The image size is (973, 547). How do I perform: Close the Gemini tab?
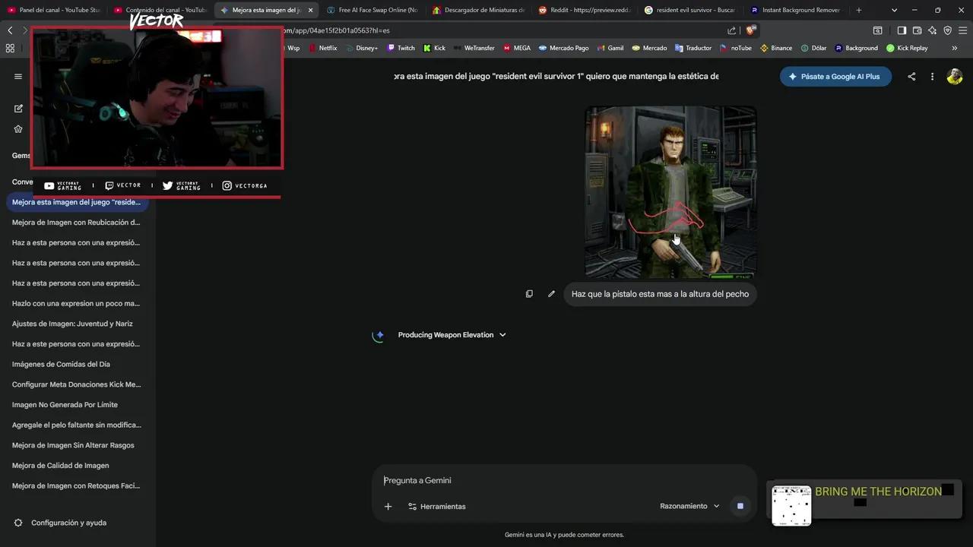pyautogui.click(x=310, y=10)
